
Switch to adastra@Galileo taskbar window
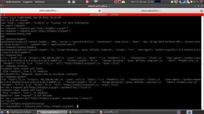(52, 112)
